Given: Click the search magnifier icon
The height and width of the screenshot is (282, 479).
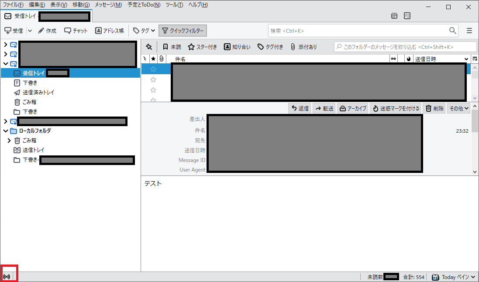Looking at the screenshot, I should point(453,31).
